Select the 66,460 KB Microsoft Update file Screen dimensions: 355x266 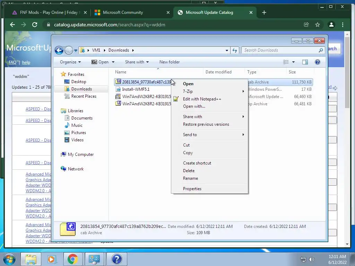[x=214, y=97]
